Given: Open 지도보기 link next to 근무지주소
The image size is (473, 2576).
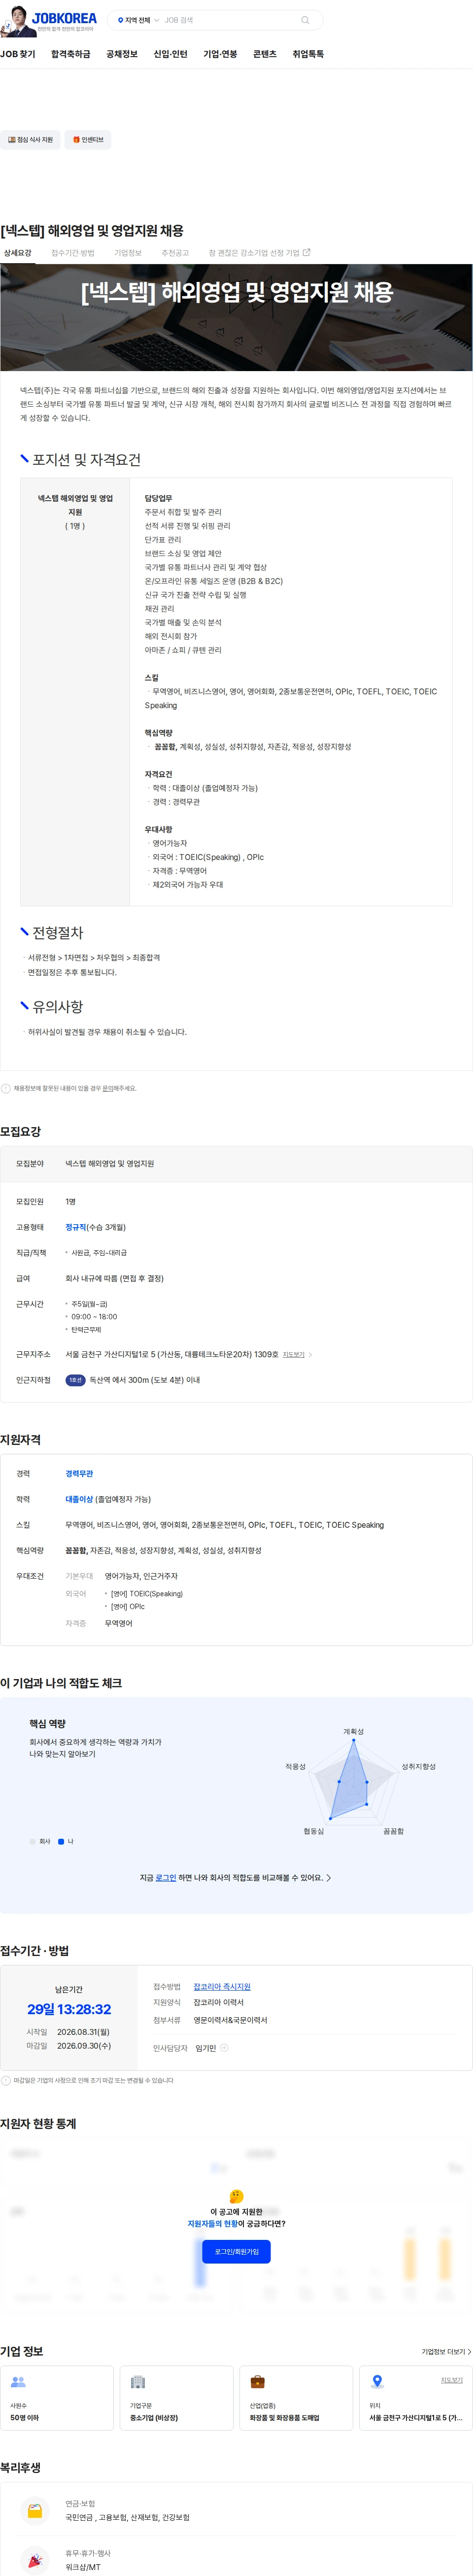Looking at the screenshot, I should (x=293, y=1355).
